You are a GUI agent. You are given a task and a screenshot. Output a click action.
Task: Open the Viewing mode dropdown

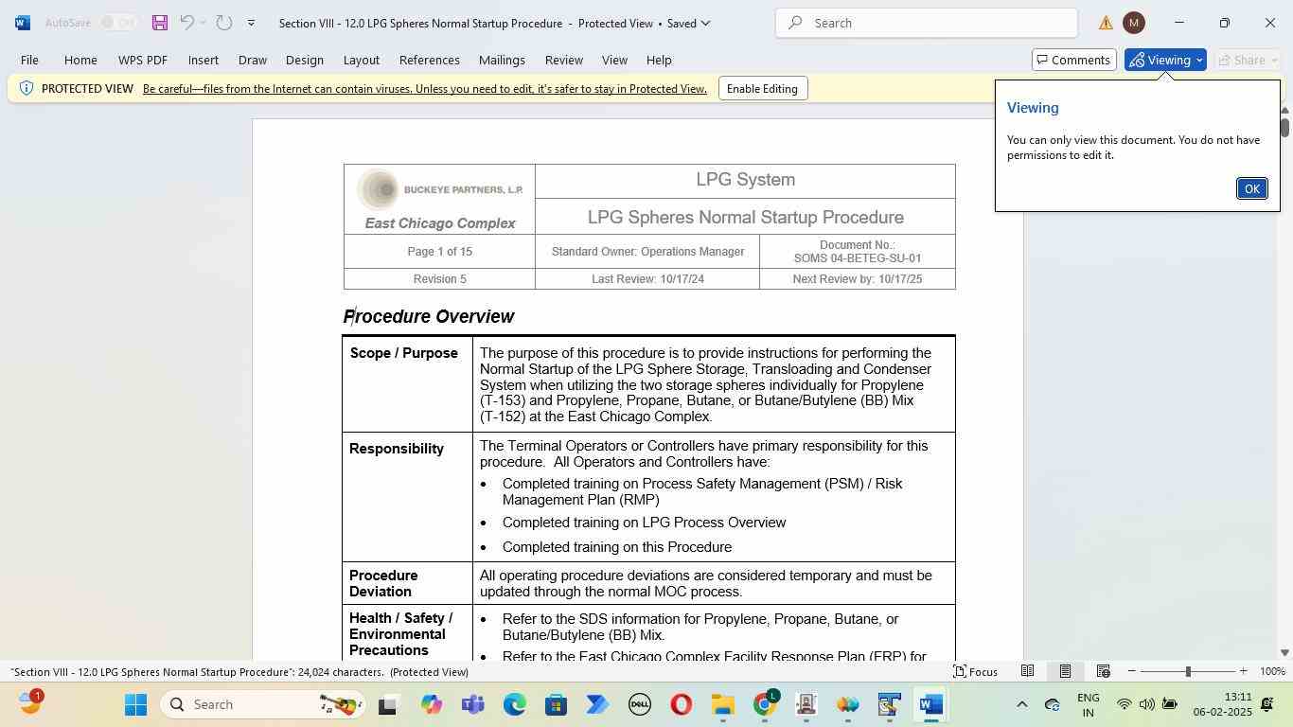coord(1165,60)
